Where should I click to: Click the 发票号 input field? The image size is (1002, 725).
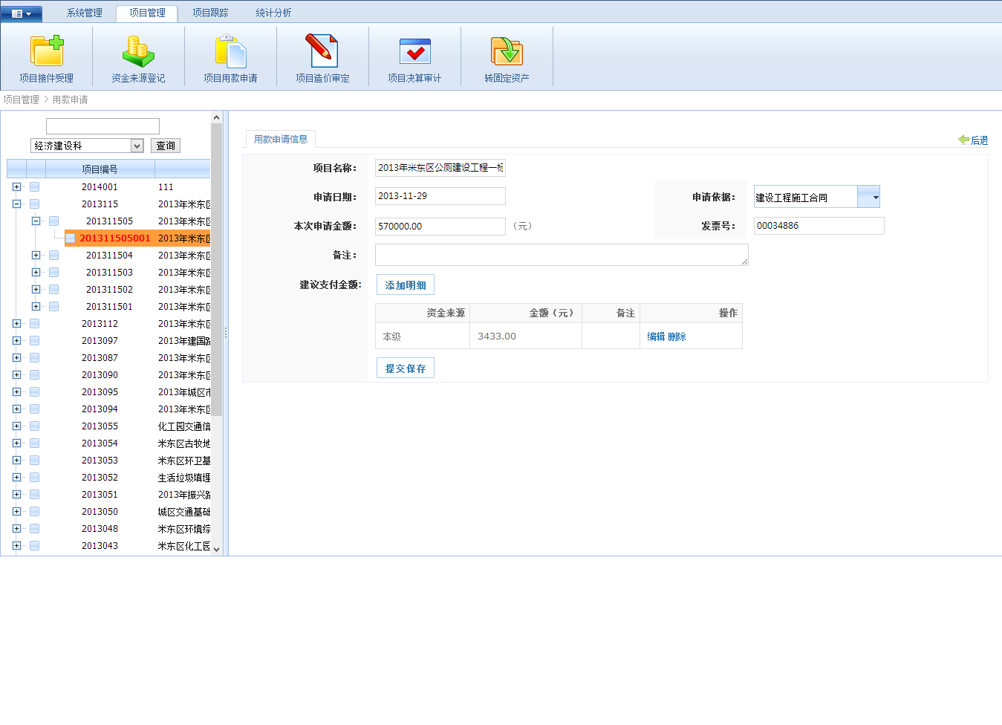pyautogui.click(x=819, y=226)
